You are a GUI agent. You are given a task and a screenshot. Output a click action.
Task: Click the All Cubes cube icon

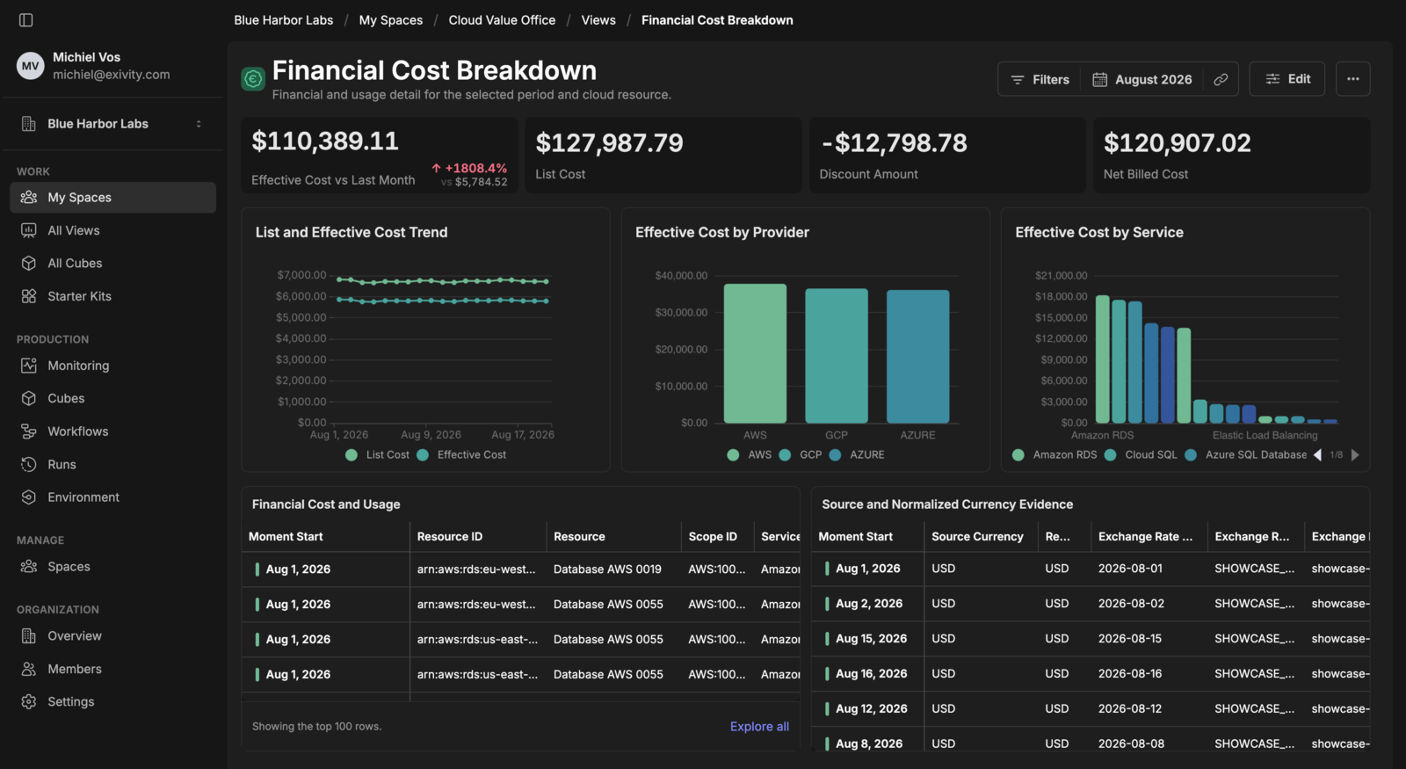tap(29, 264)
